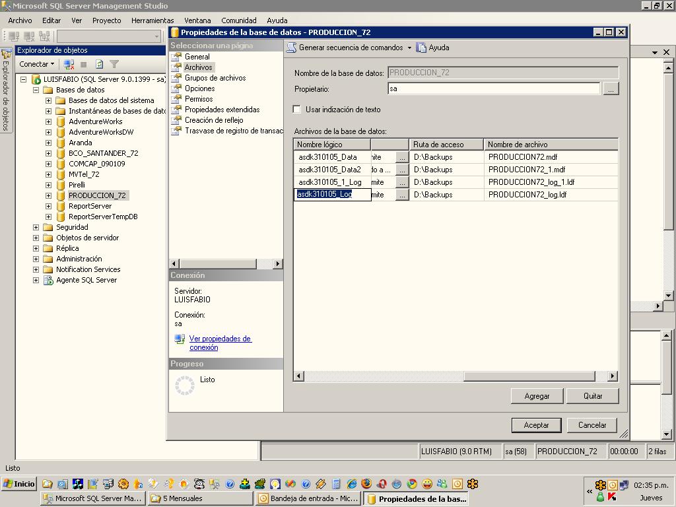Image resolution: width=676 pixels, height=507 pixels.
Task: Click the Pirelli database cylinder icon
Action: point(61,185)
